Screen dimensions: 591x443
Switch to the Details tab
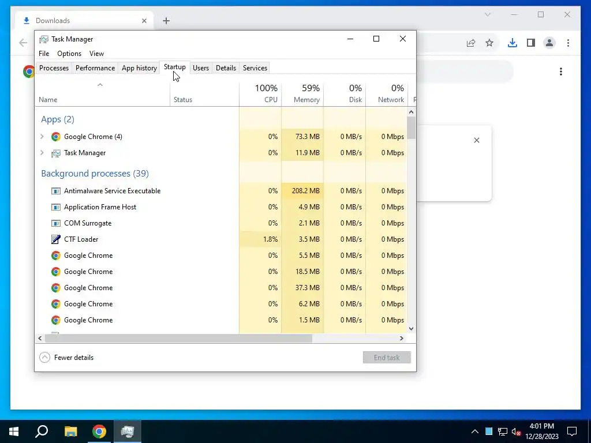[x=226, y=68]
